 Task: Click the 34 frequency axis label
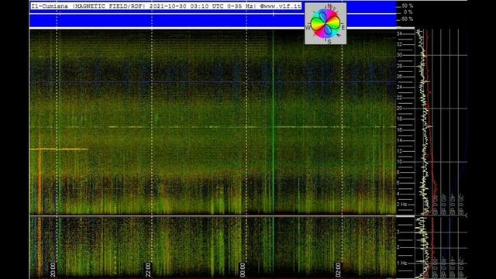(400, 33)
